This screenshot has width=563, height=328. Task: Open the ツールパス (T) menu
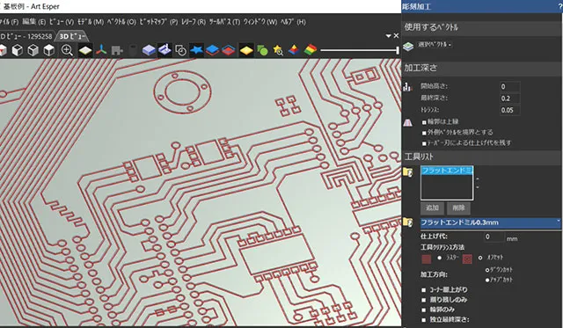coord(224,22)
